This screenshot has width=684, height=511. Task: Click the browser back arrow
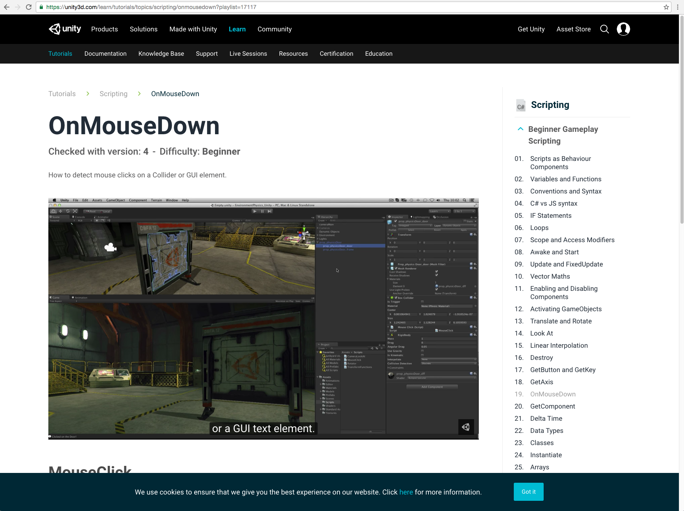pyautogui.click(x=6, y=7)
